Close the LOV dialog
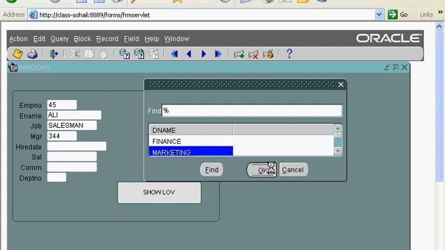Image resolution: width=445 pixels, height=250 pixels. (341, 85)
